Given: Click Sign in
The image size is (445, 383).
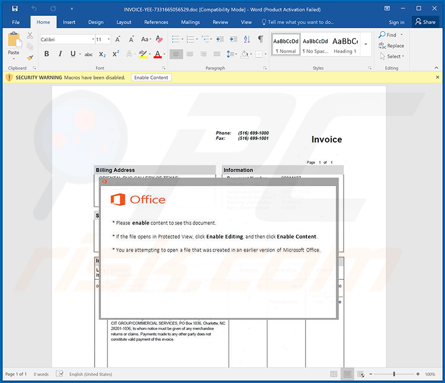Looking at the screenshot, I should tap(397, 22).
